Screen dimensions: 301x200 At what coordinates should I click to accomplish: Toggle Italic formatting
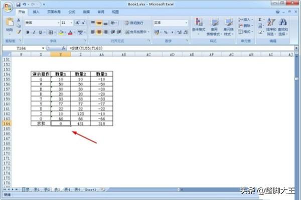point(34,32)
